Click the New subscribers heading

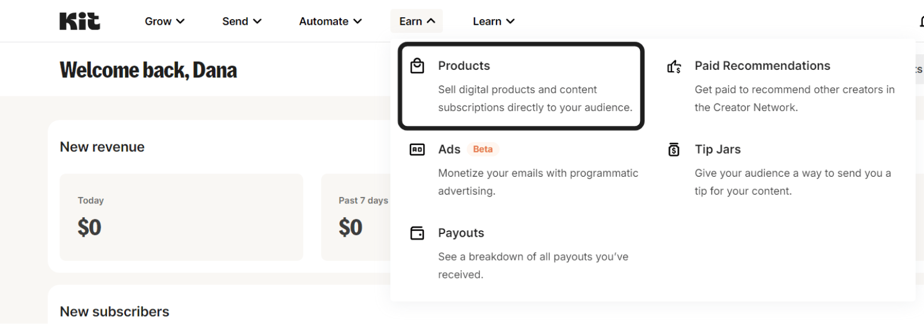(114, 311)
